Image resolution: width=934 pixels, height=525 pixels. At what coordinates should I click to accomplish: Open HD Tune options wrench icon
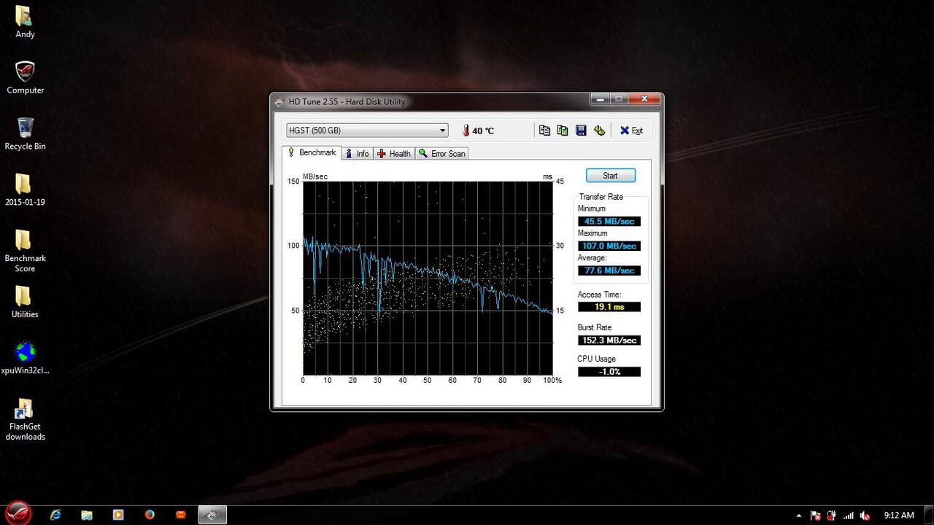pyautogui.click(x=599, y=131)
